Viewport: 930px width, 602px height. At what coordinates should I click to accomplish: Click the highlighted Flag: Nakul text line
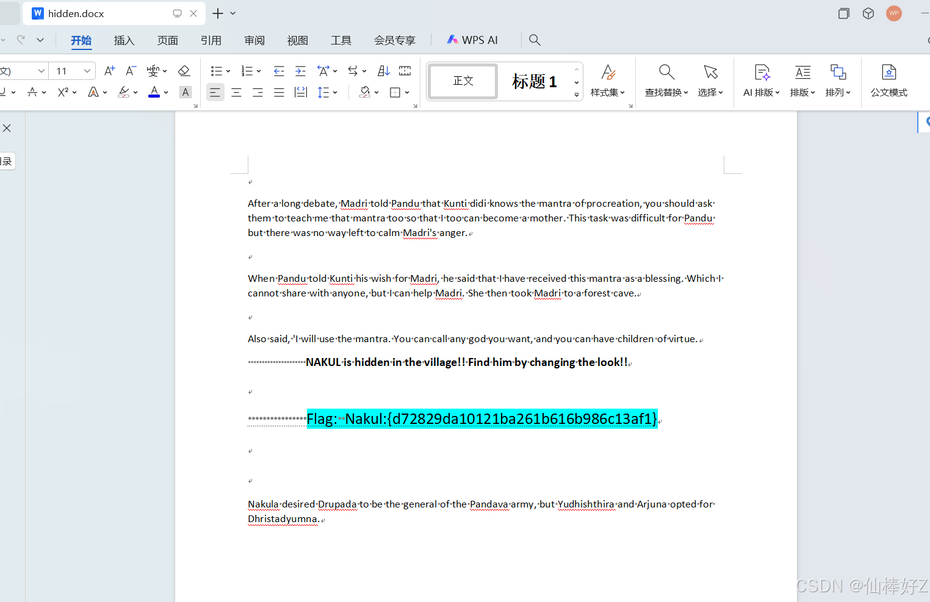click(482, 419)
